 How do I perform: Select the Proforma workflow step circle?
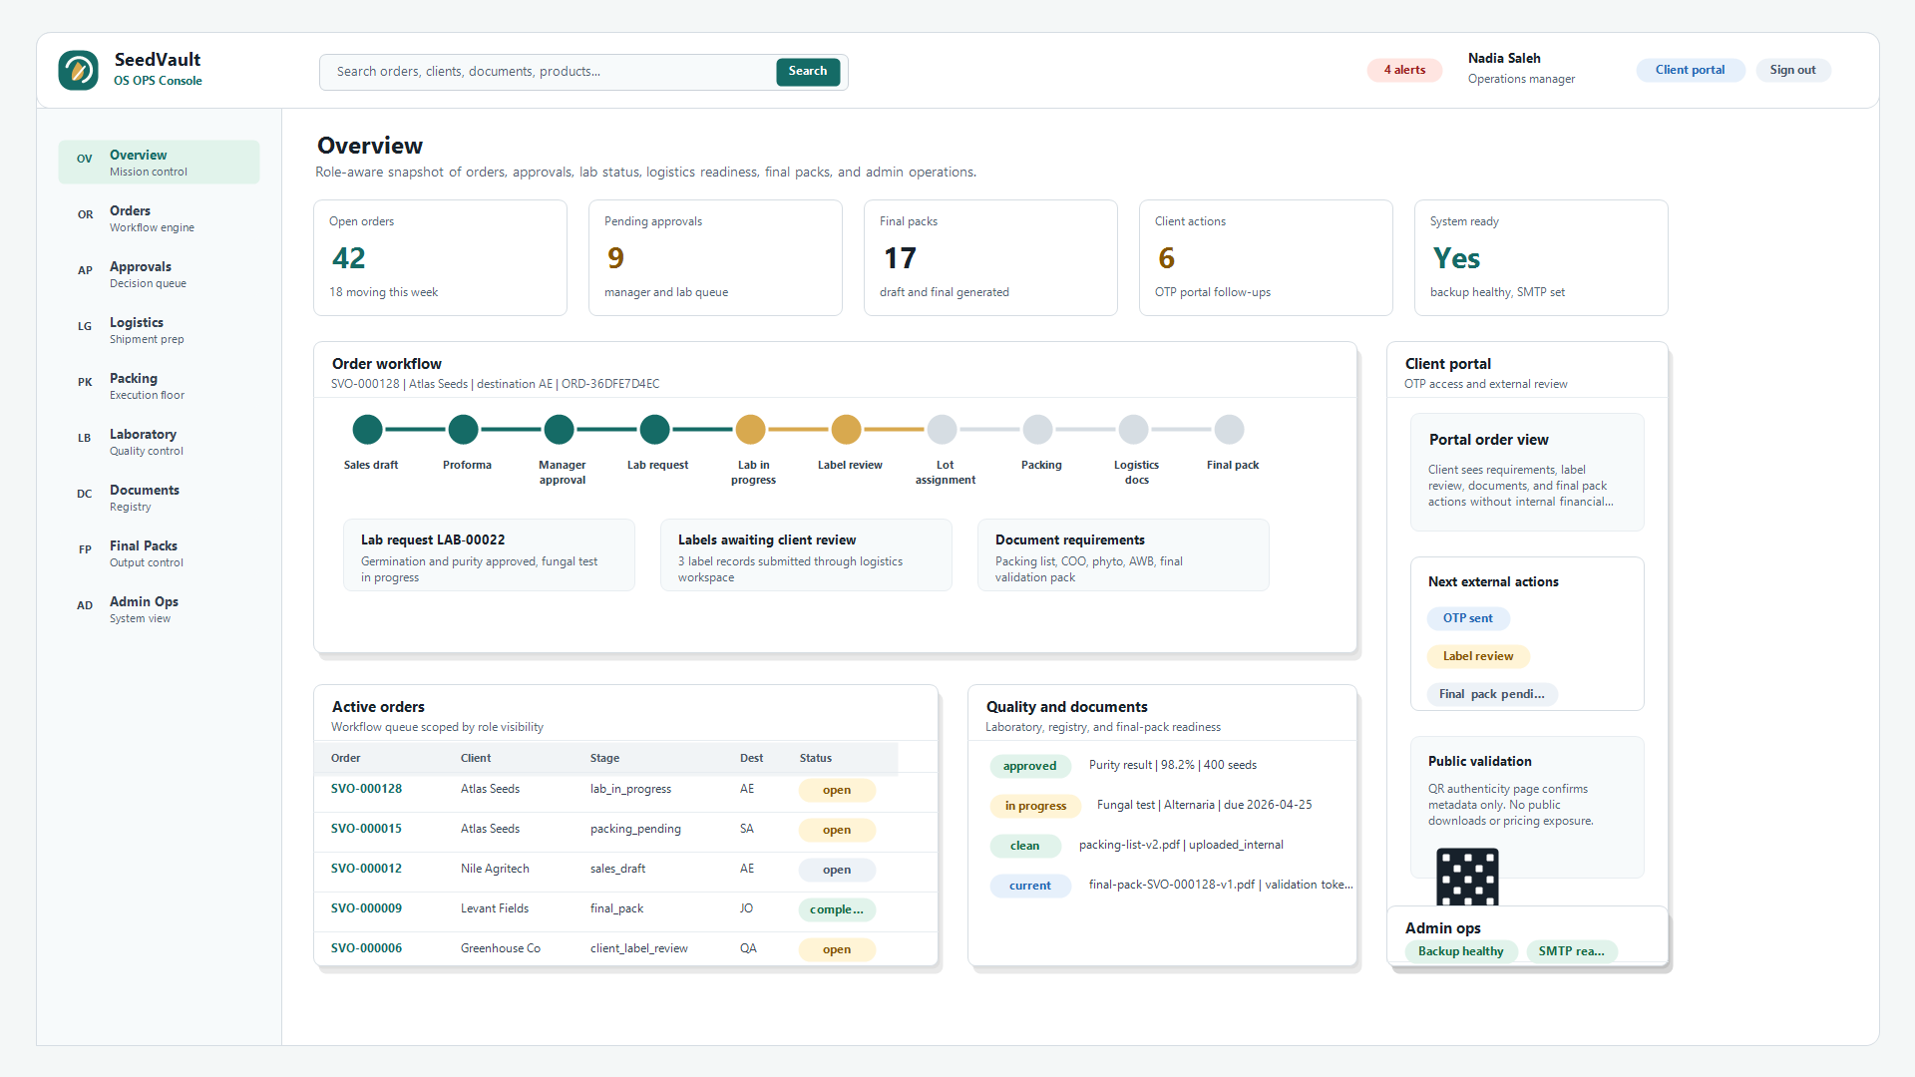[463, 430]
